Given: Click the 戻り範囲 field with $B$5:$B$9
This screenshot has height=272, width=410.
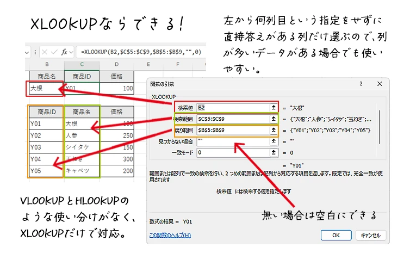Looking at the screenshot, I should pos(233,130).
